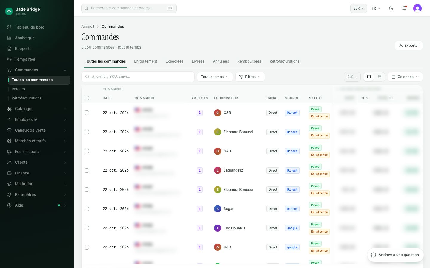This screenshot has width=430, height=268.
Task: Click The Double F supplier avatar
Action: 218,228
